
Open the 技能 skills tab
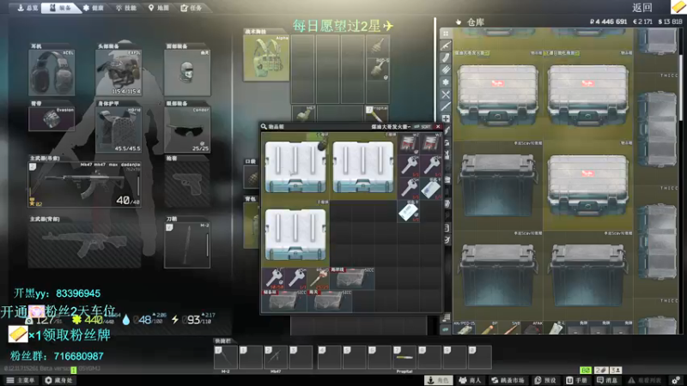tap(126, 8)
